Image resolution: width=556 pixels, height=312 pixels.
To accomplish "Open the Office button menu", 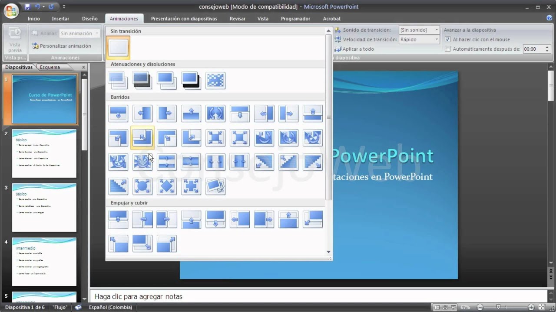I will (12, 11).
